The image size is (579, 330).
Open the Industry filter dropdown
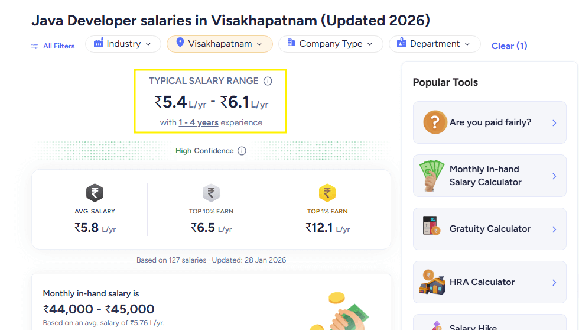pos(123,44)
